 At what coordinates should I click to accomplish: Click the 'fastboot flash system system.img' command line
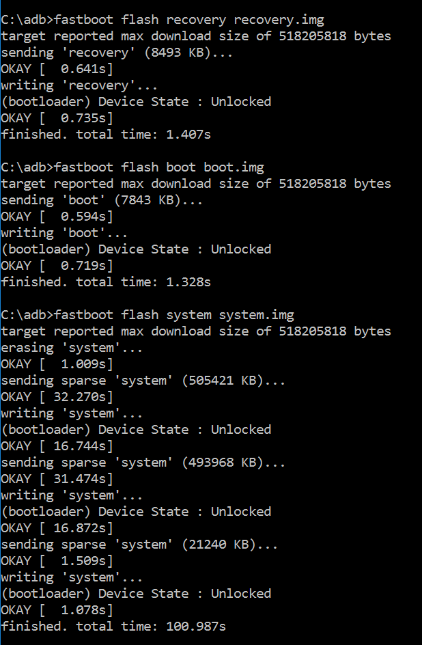[x=147, y=315]
